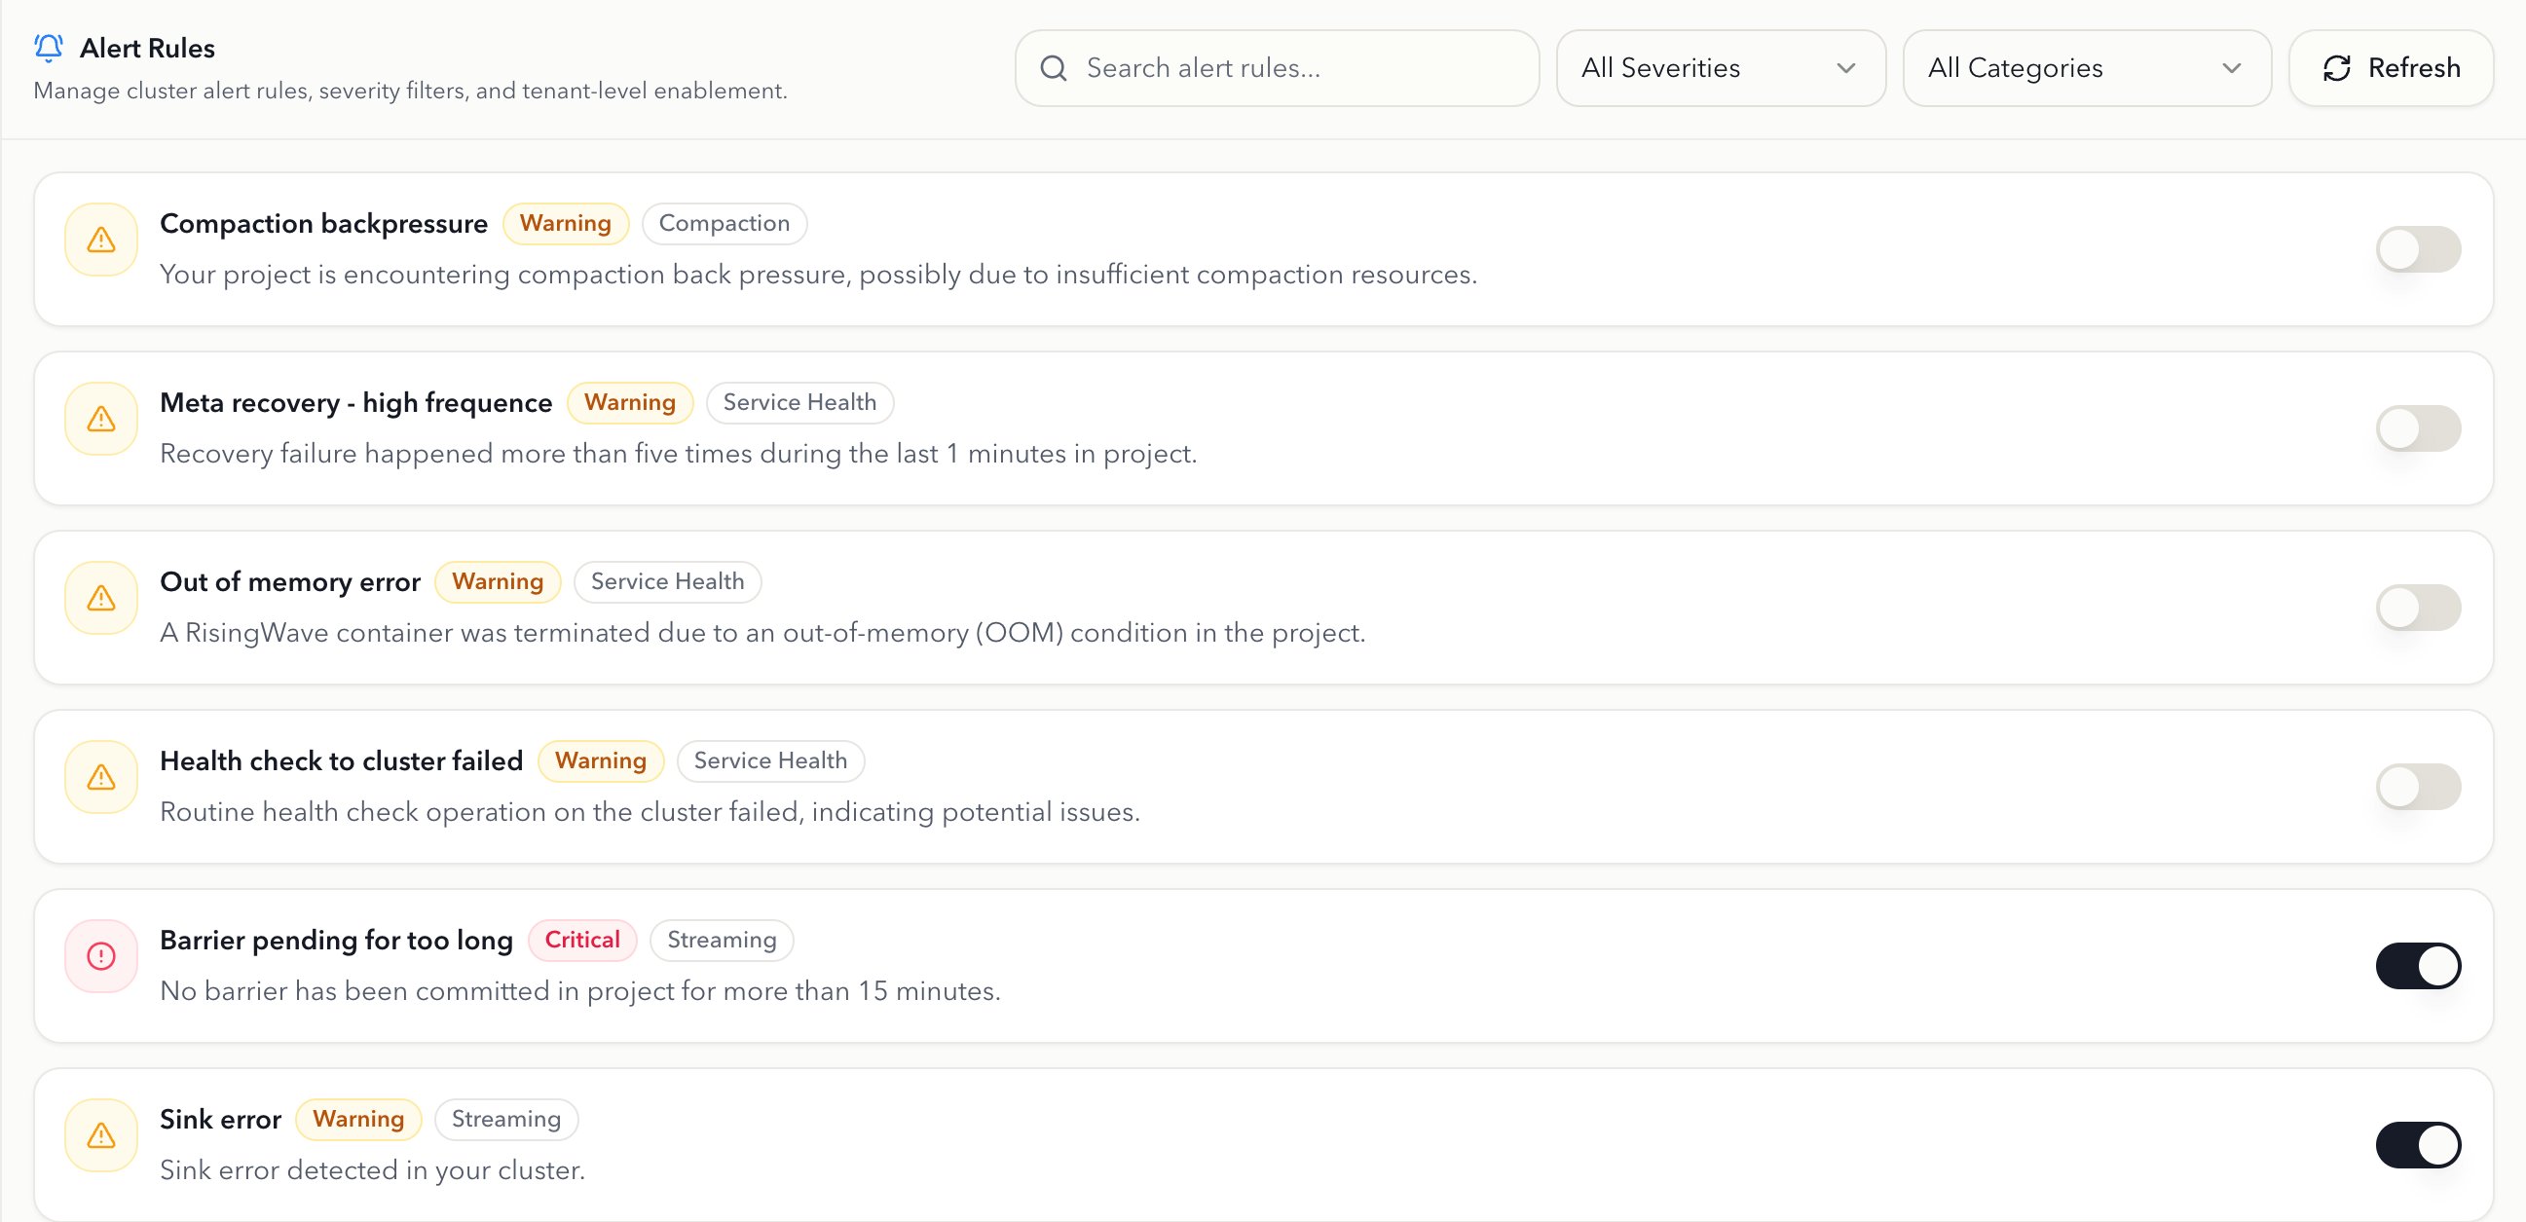Image resolution: width=2526 pixels, height=1222 pixels.
Task: Click warning triangle icon for Out of memory error
Action: pyautogui.click(x=101, y=598)
